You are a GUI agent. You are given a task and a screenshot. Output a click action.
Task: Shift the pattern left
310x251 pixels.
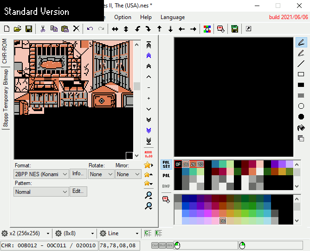(x=181, y=29)
